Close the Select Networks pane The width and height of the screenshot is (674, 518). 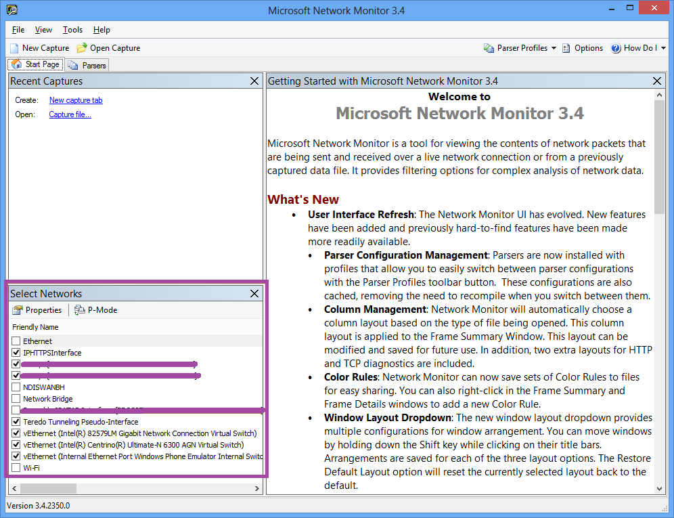(x=254, y=294)
